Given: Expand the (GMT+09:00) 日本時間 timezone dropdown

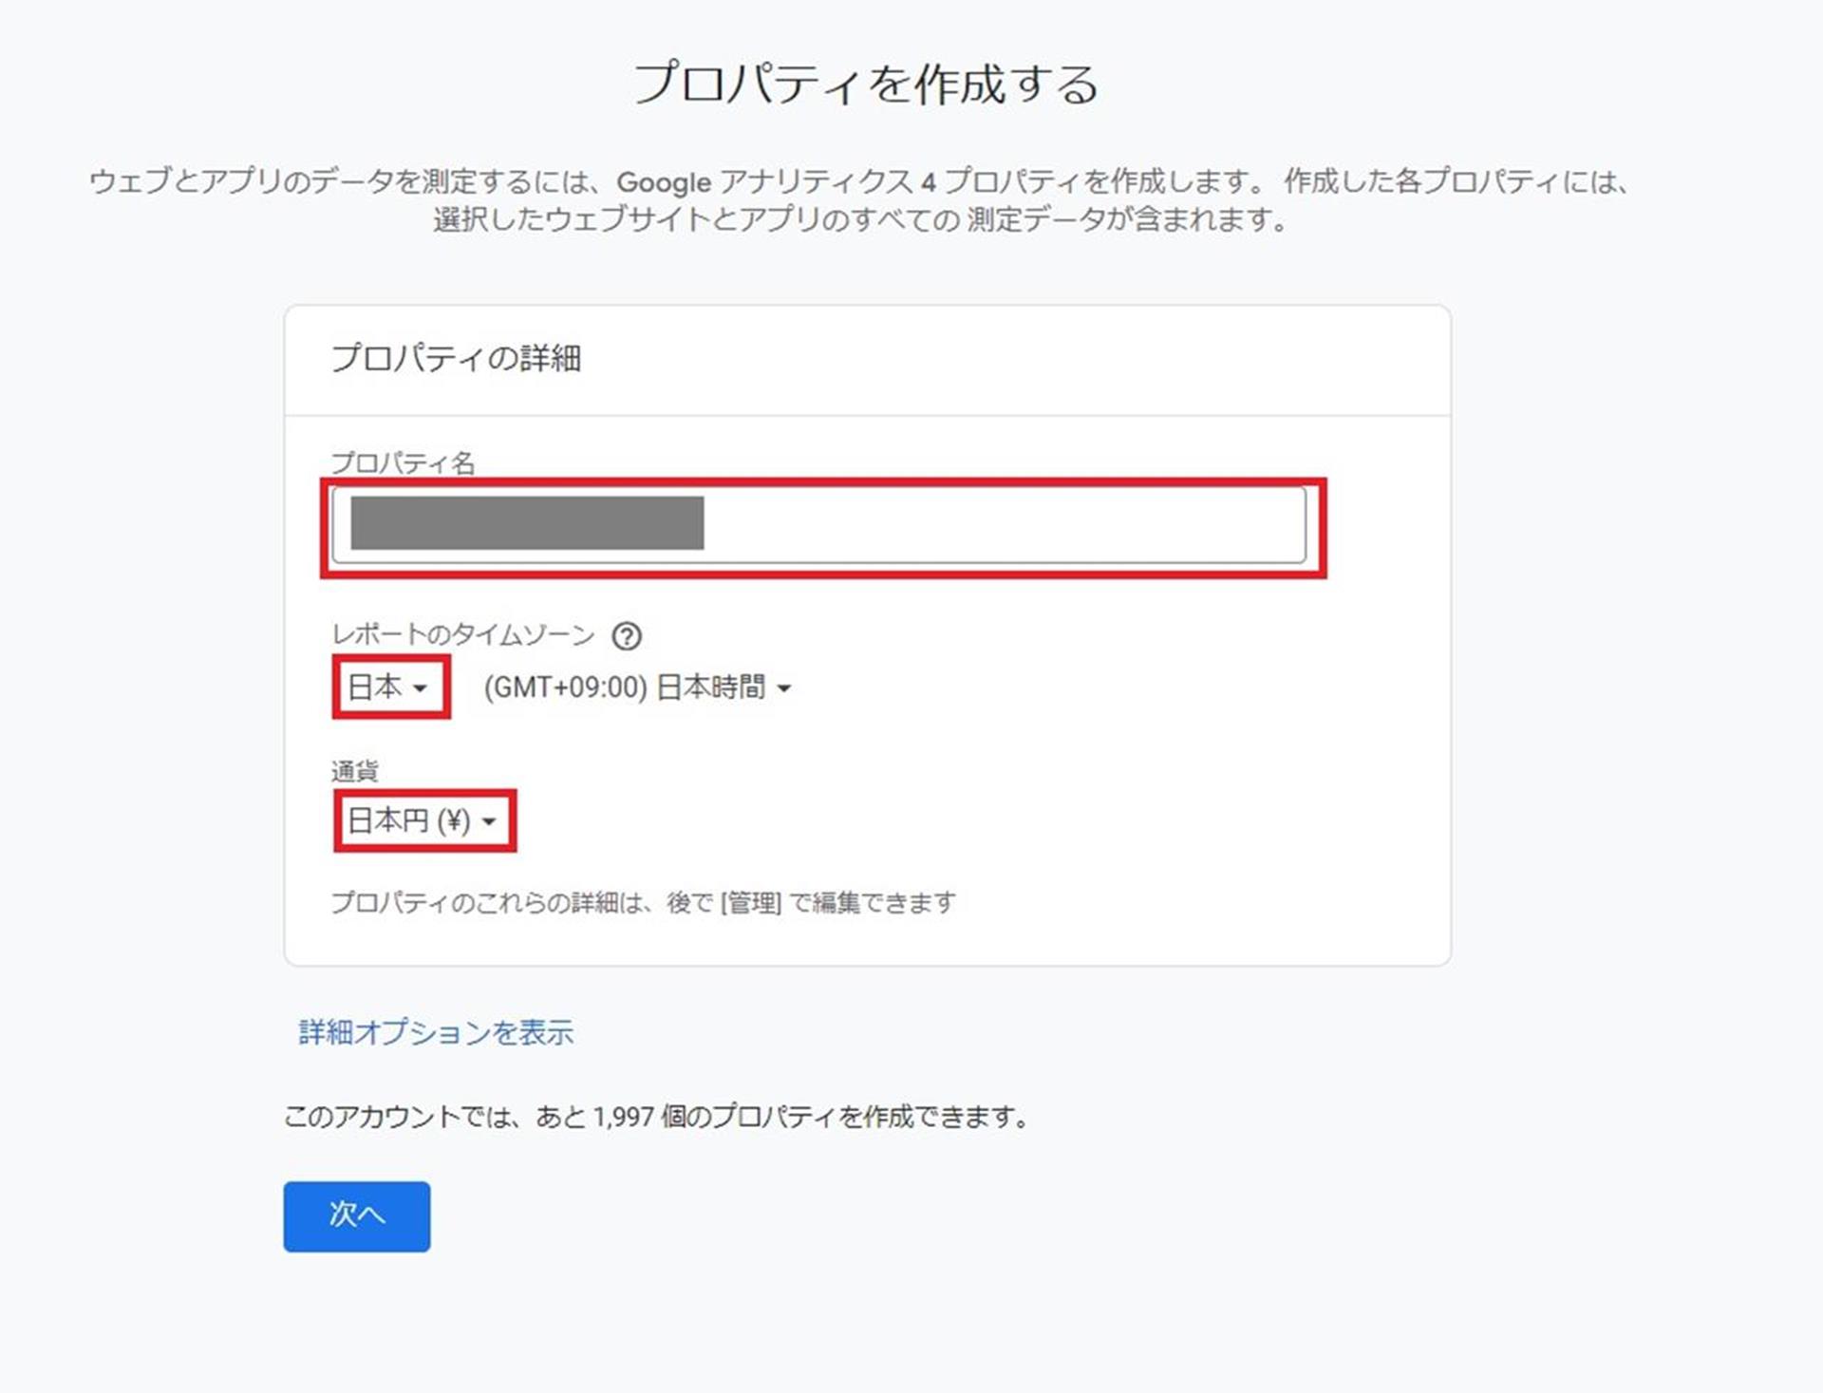Looking at the screenshot, I should [636, 687].
